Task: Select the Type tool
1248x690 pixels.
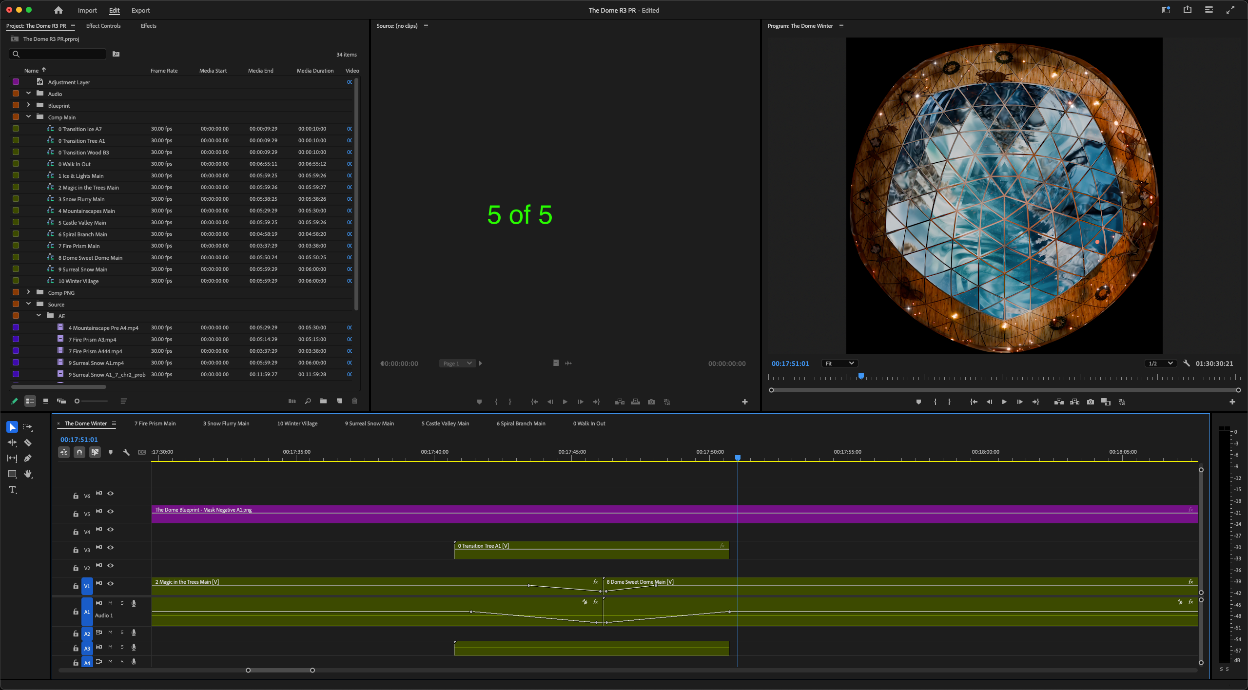Action: click(x=13, y=490)
